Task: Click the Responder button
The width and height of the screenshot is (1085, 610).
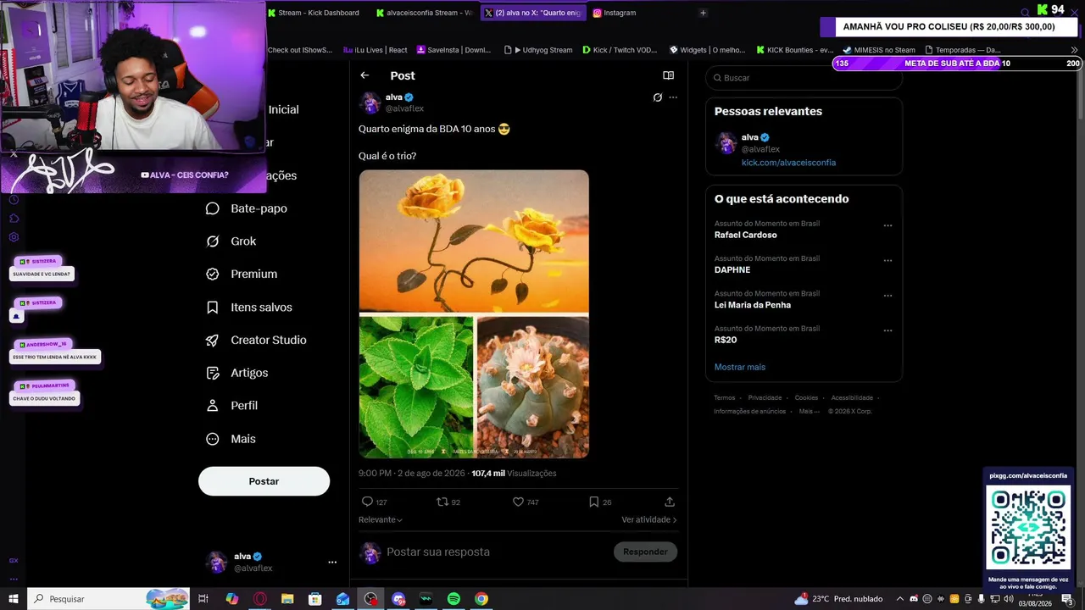Action: [645, 552]
